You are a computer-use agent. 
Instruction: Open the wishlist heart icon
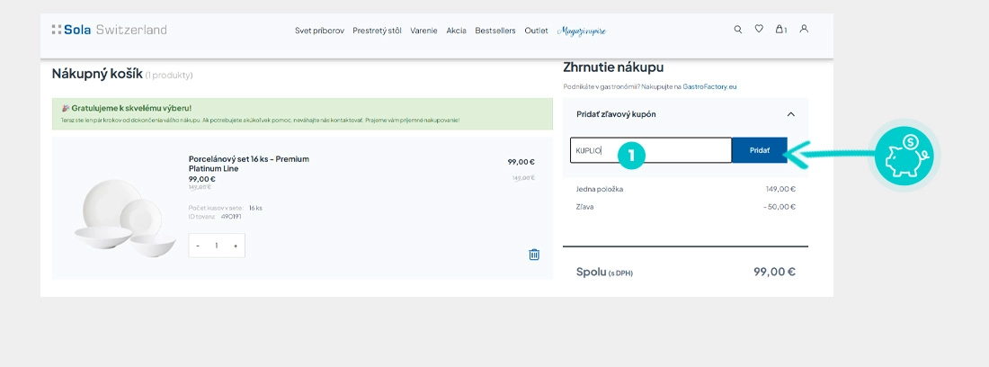(759, 30)
